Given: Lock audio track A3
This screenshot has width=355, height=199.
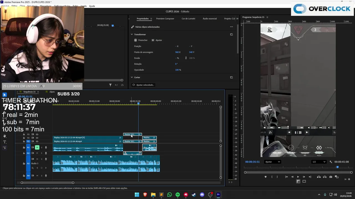Looking at the screenshot, I should point(24,164).
